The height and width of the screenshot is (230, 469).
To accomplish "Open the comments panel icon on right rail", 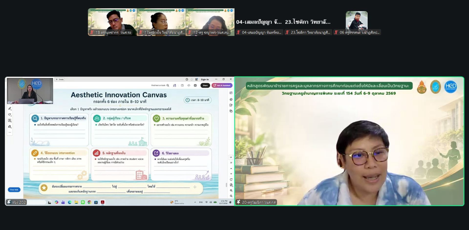I will click(x=231, y=99).
